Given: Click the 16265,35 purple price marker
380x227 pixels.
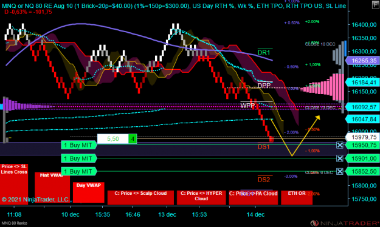Looking at the screenshot, I should (362, 61).
